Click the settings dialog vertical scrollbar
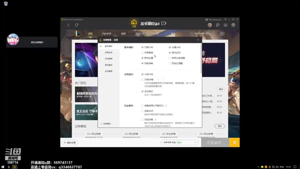The image size is (300, 169). point(201,58)
